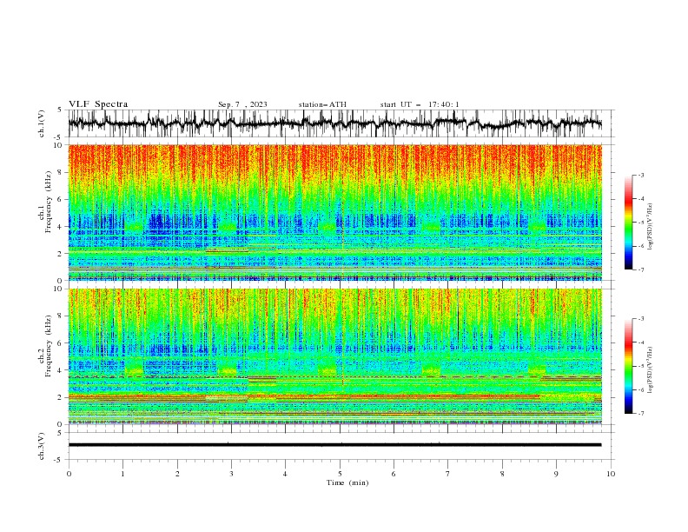
Task: Click the 'station=ATH' label
Action: coord(322,104)
